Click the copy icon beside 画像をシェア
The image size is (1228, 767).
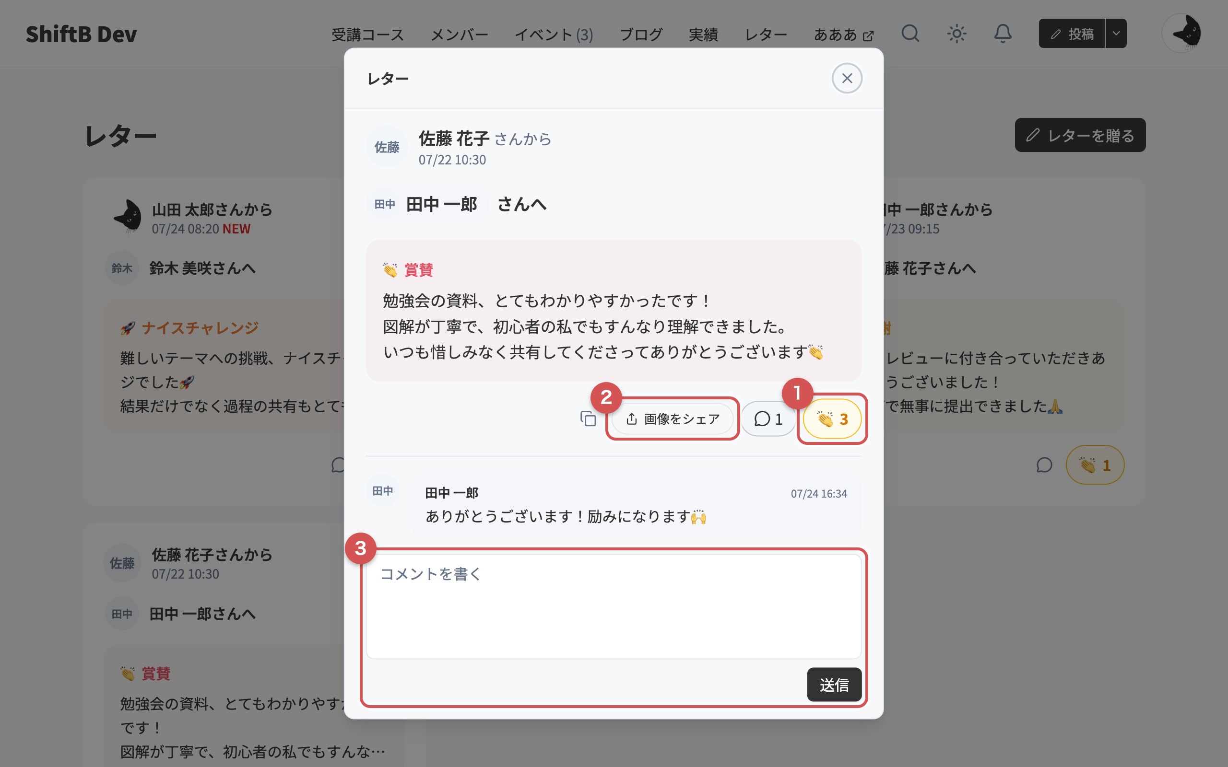click(x=588, y=419)
